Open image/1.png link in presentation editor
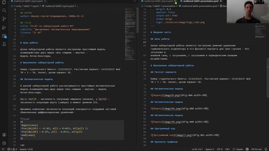269x151 pixels. point(184,135)
